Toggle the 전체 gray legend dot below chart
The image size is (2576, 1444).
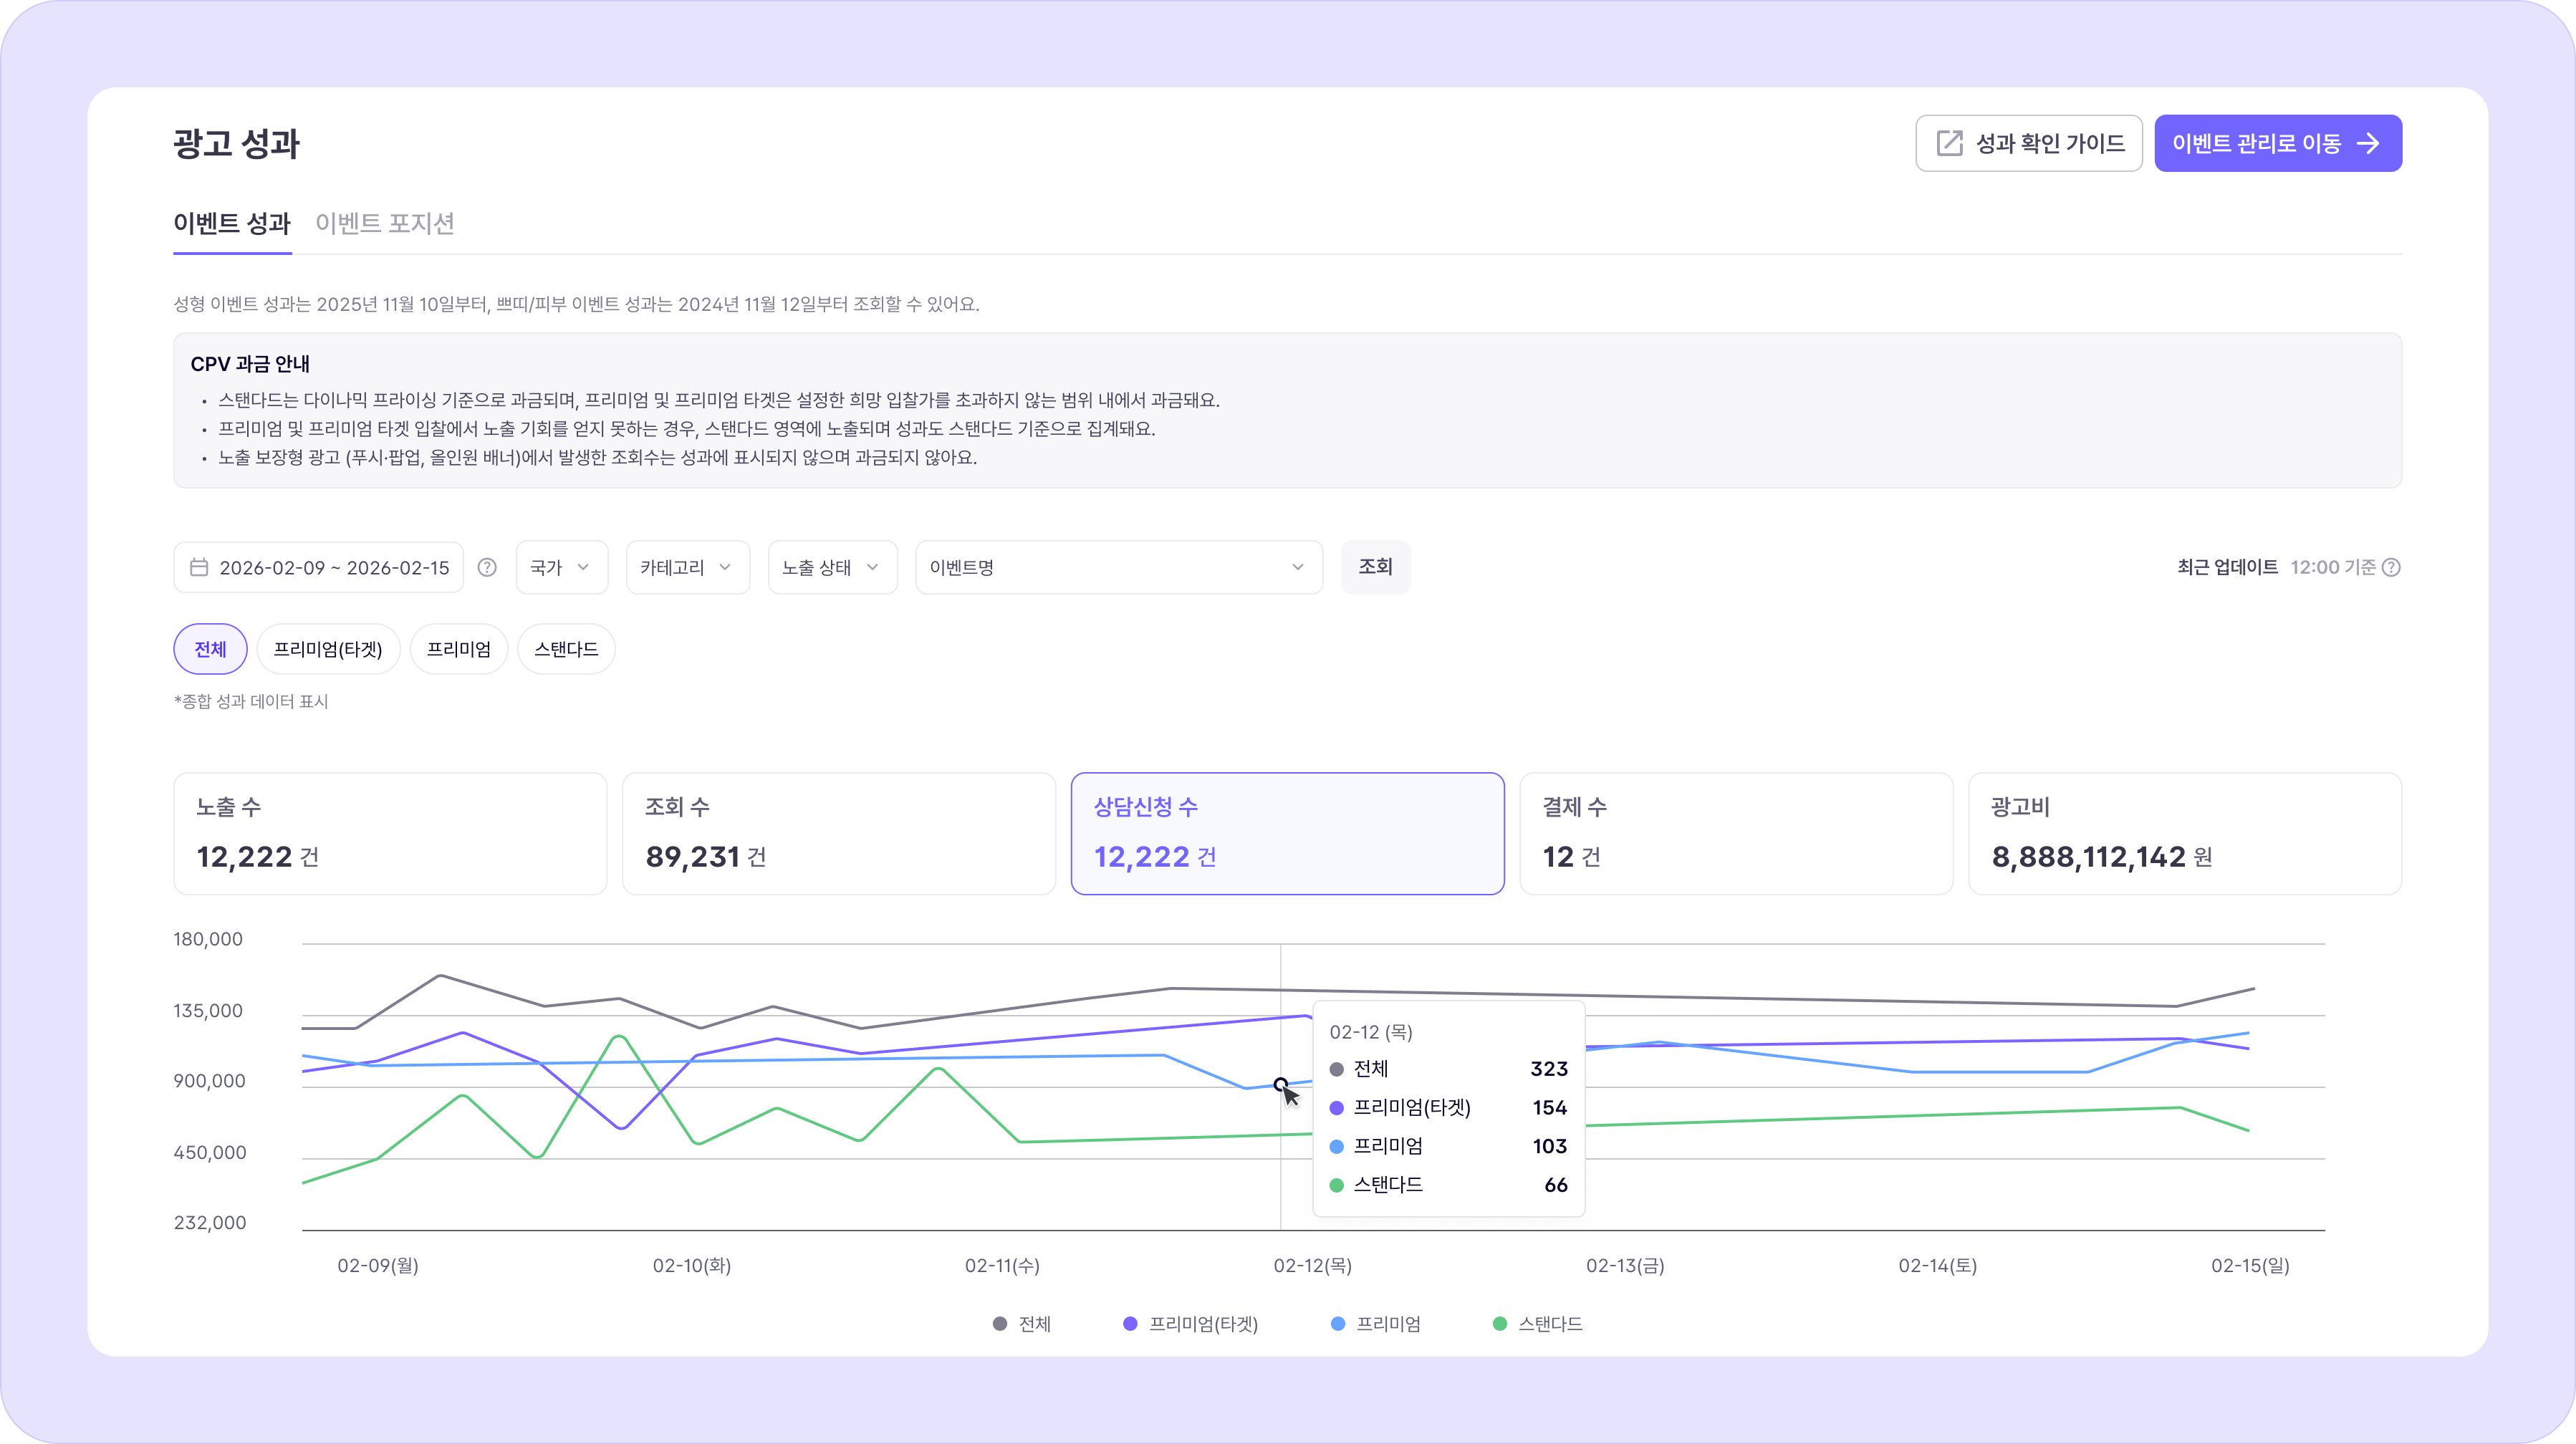tap(999, 1323)
